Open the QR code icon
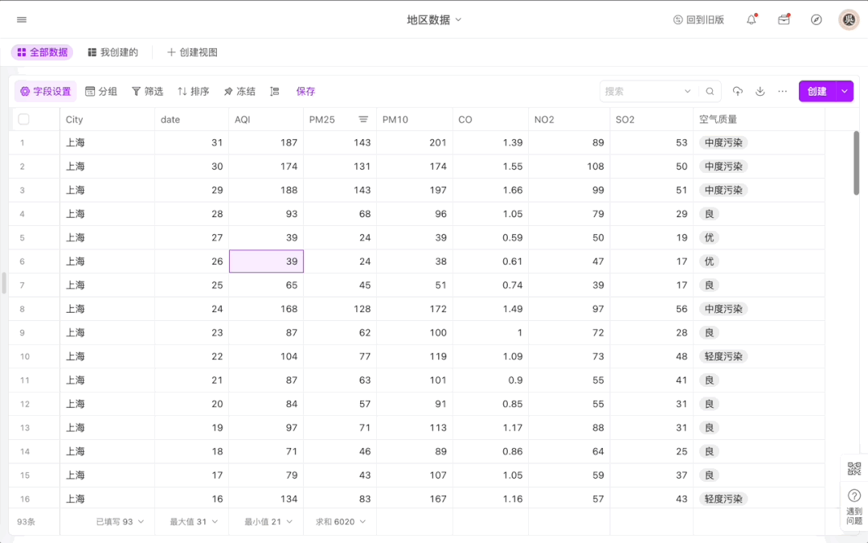This screenshot has width=868, height=543. tap(854, 469)
